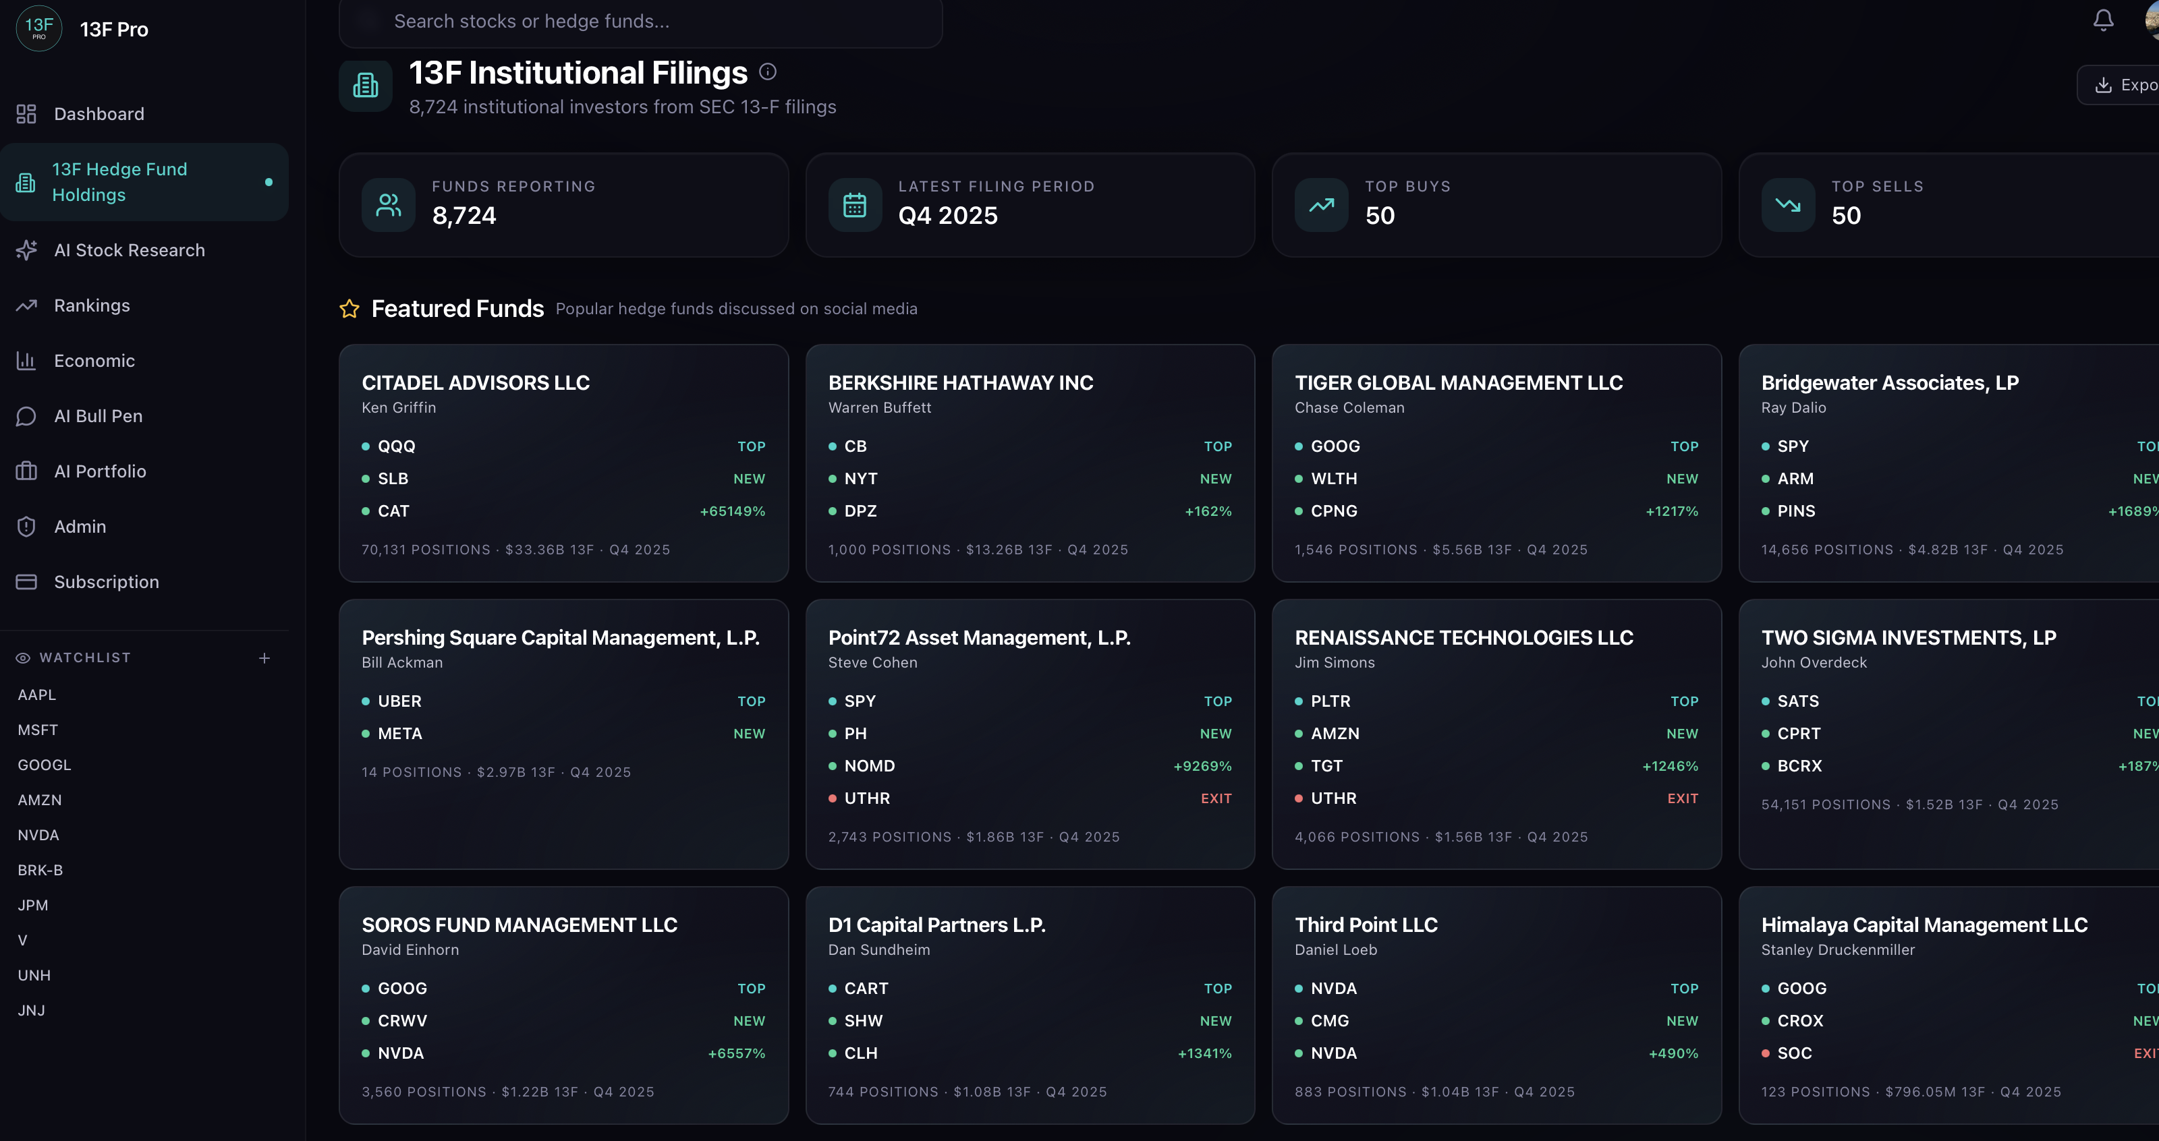Open Soros Fund Management LLC card
The width and height of the screenshot is (2159, 1141).
pyautogui.click(x=563, y=1005)
